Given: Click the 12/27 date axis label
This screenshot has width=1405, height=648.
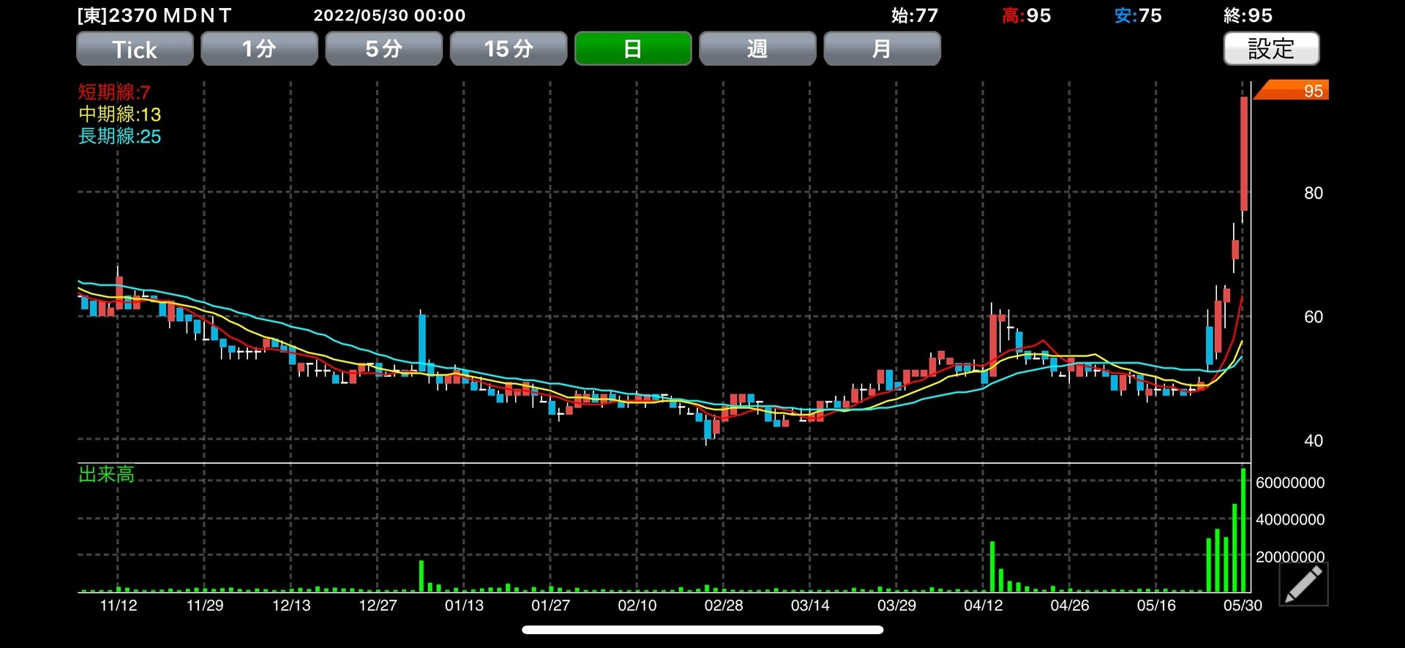Looking at the screenshot, I should pos(378,606).
